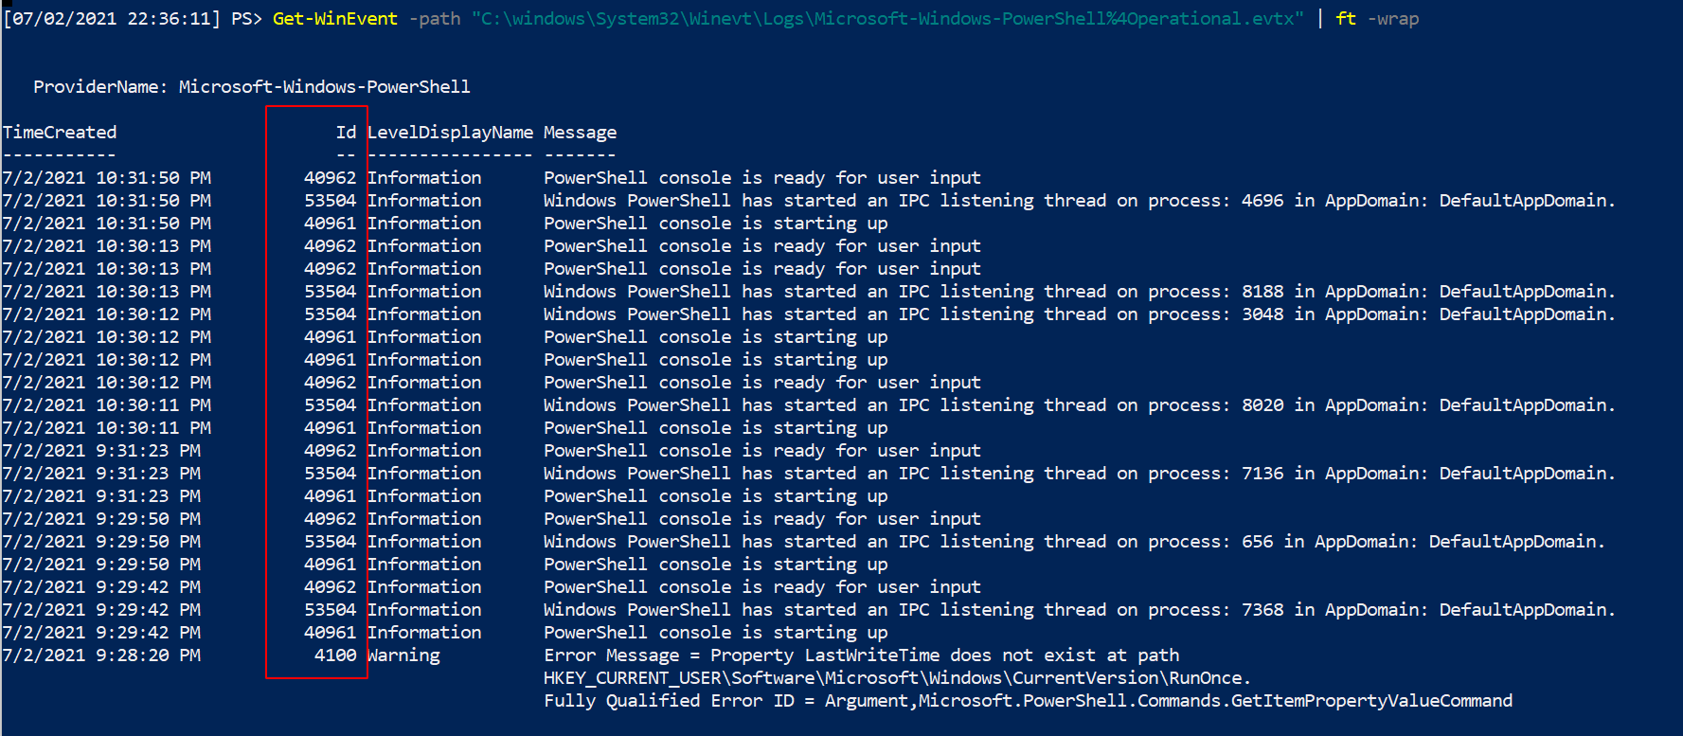Click the Id column header
1683x736 pixels.
point(346,133)
